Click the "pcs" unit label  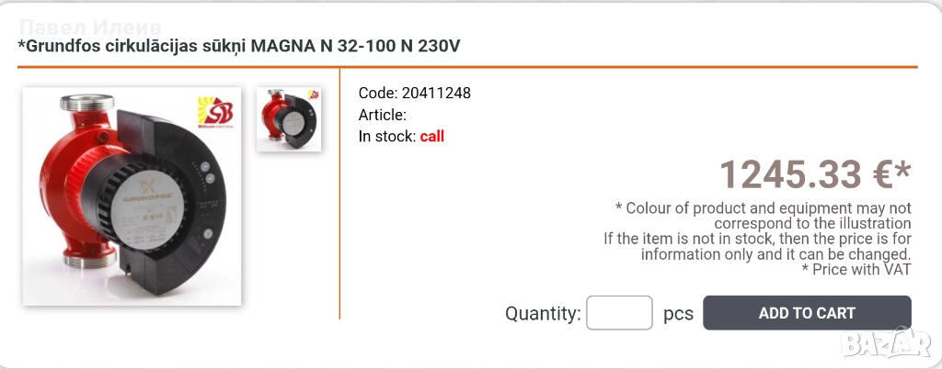678,314
